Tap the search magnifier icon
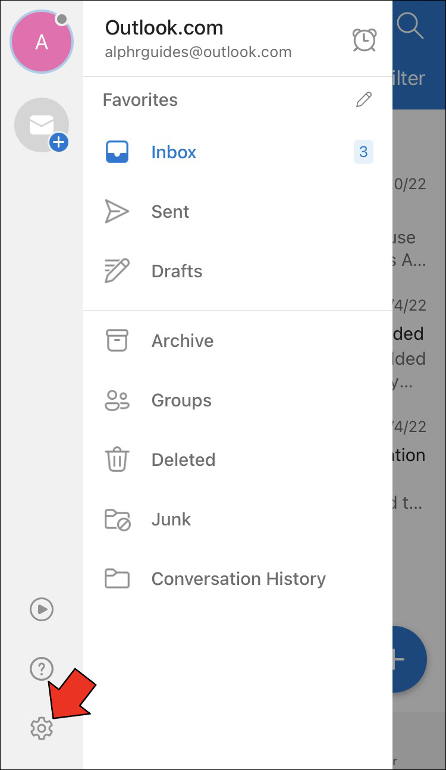Image resolution: width=446 pixels, height=770 pixels. (410, 26)
